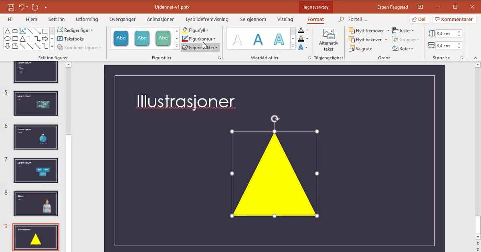Open WordArt-stiler dialog launcher

(x=310, y=58)
